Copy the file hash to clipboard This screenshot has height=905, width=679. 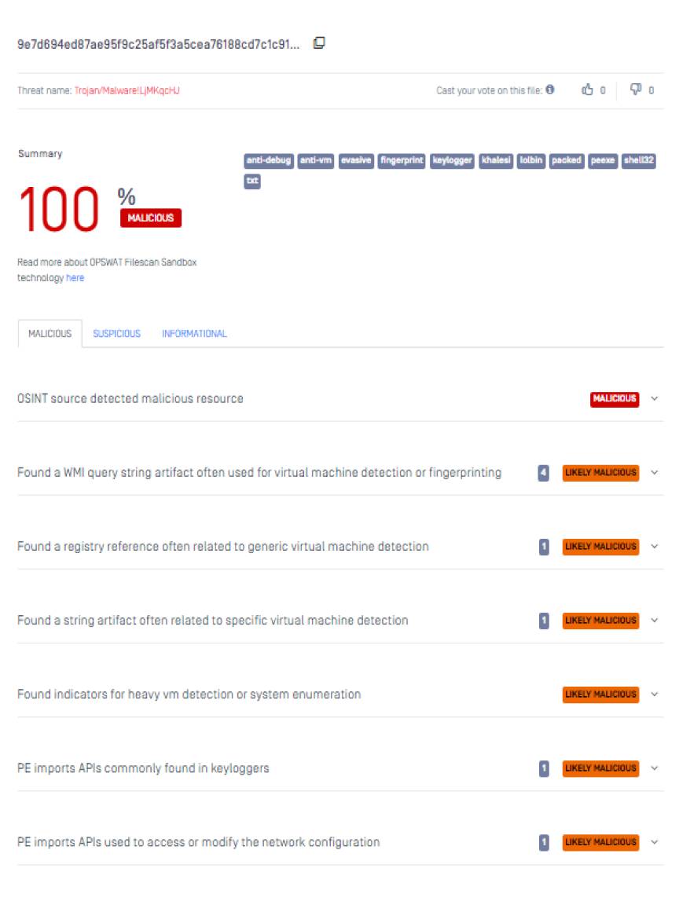319,43
